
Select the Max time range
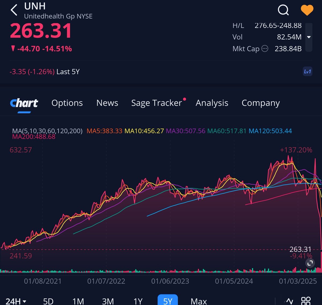(199, 301)
